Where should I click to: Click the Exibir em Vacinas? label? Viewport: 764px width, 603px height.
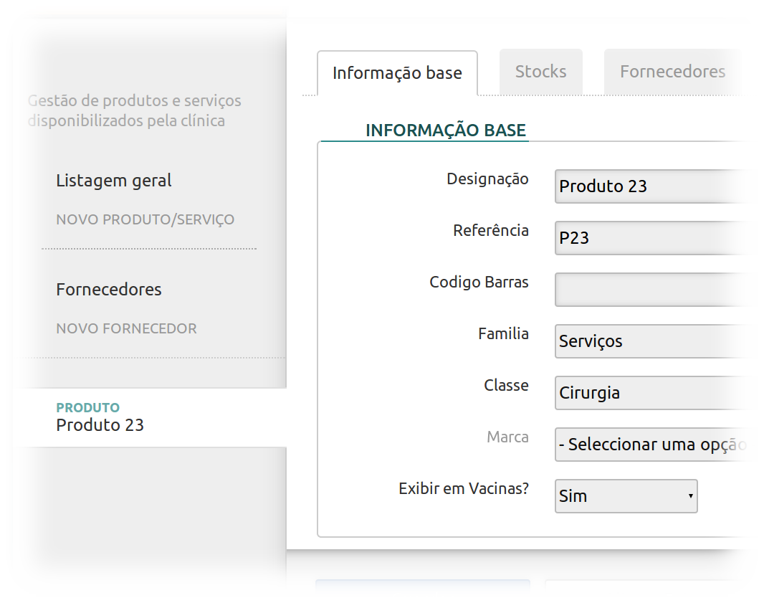(463, 489)
